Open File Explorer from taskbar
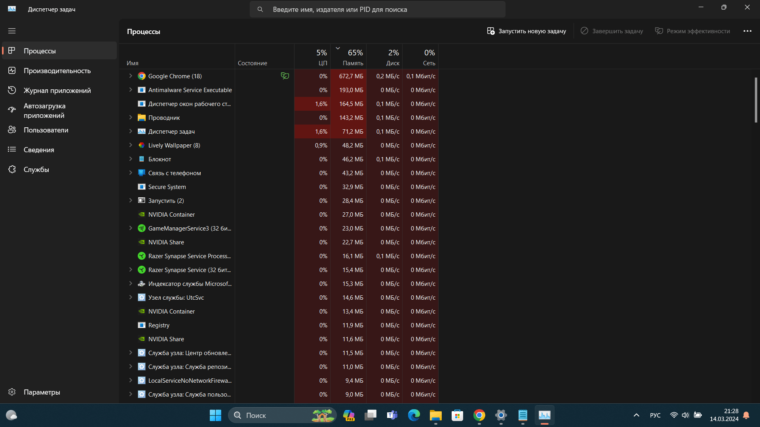Image resolution: width=760 pixels, height=427 pixels. click(x=436, y=415)
